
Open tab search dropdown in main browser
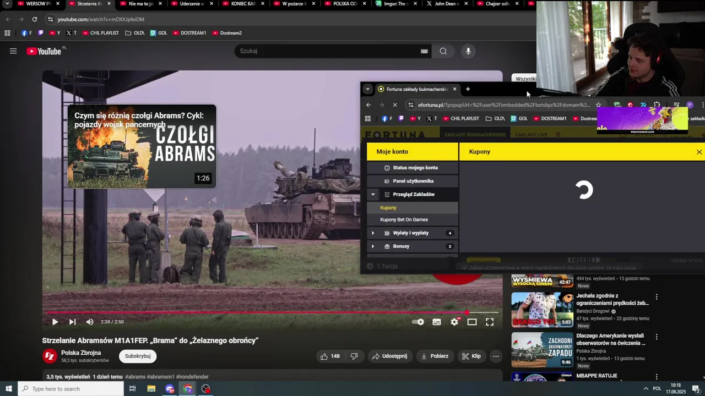pos(7,4)
